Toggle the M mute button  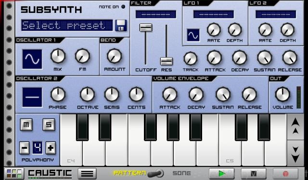pyautogui.click(x=26, y=125)
